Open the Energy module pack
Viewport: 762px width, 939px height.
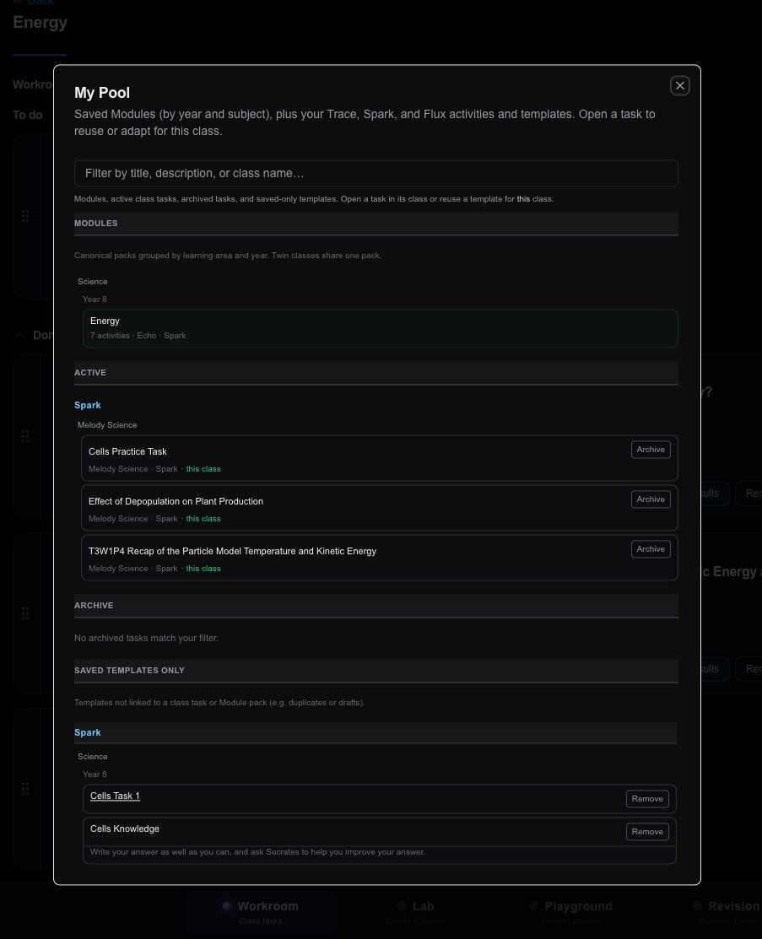(x=381, y=328)
